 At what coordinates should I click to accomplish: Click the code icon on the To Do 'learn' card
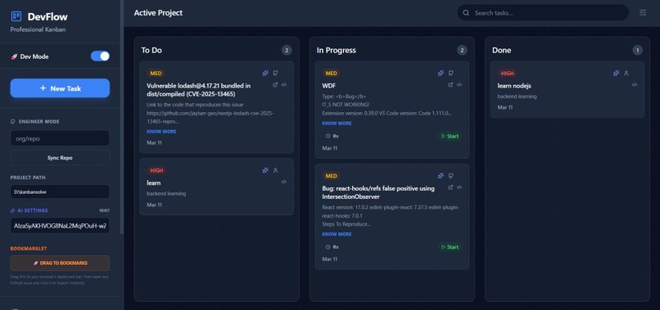click(284, 182)
